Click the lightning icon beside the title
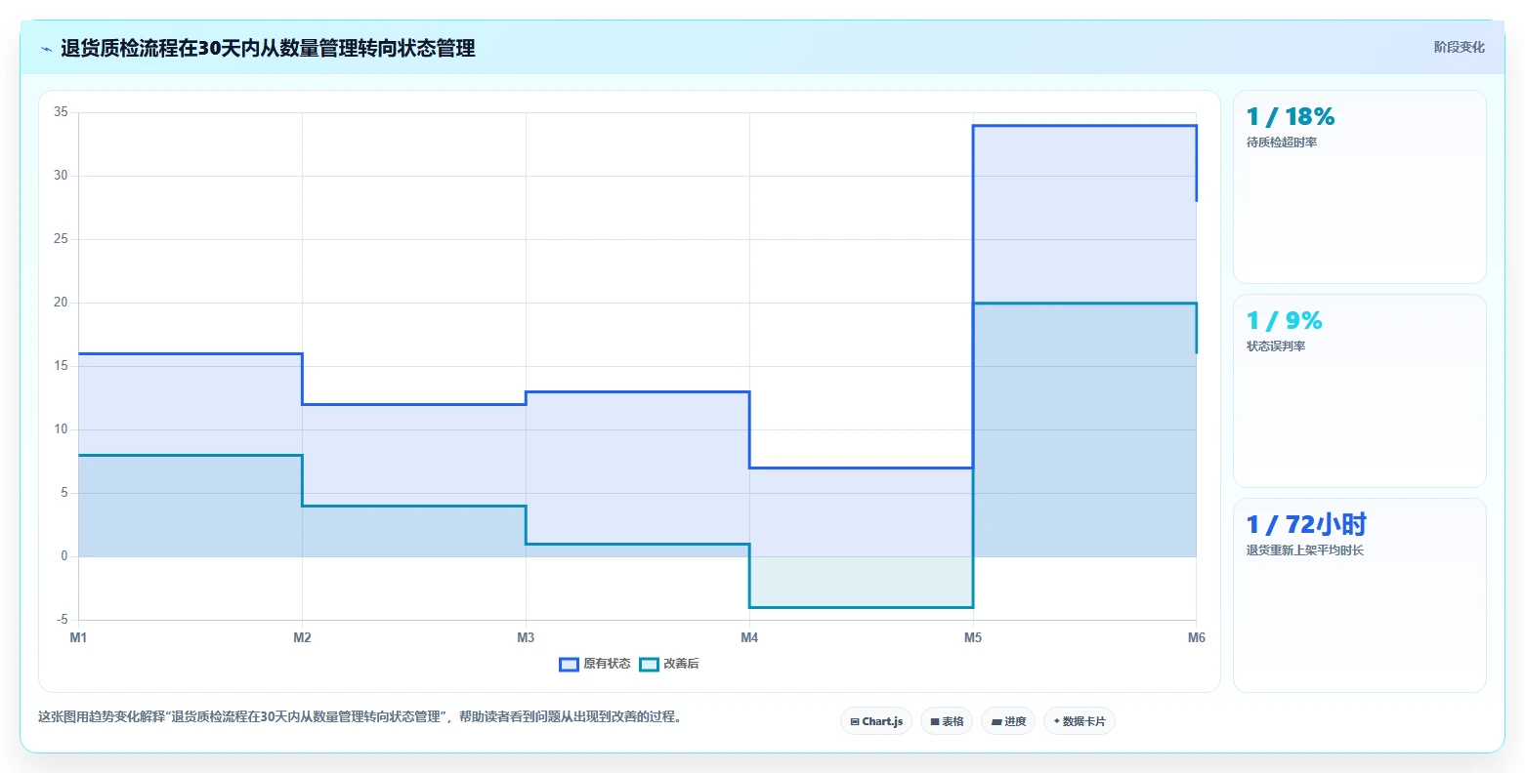The image size is (1525, 773). 47,49
